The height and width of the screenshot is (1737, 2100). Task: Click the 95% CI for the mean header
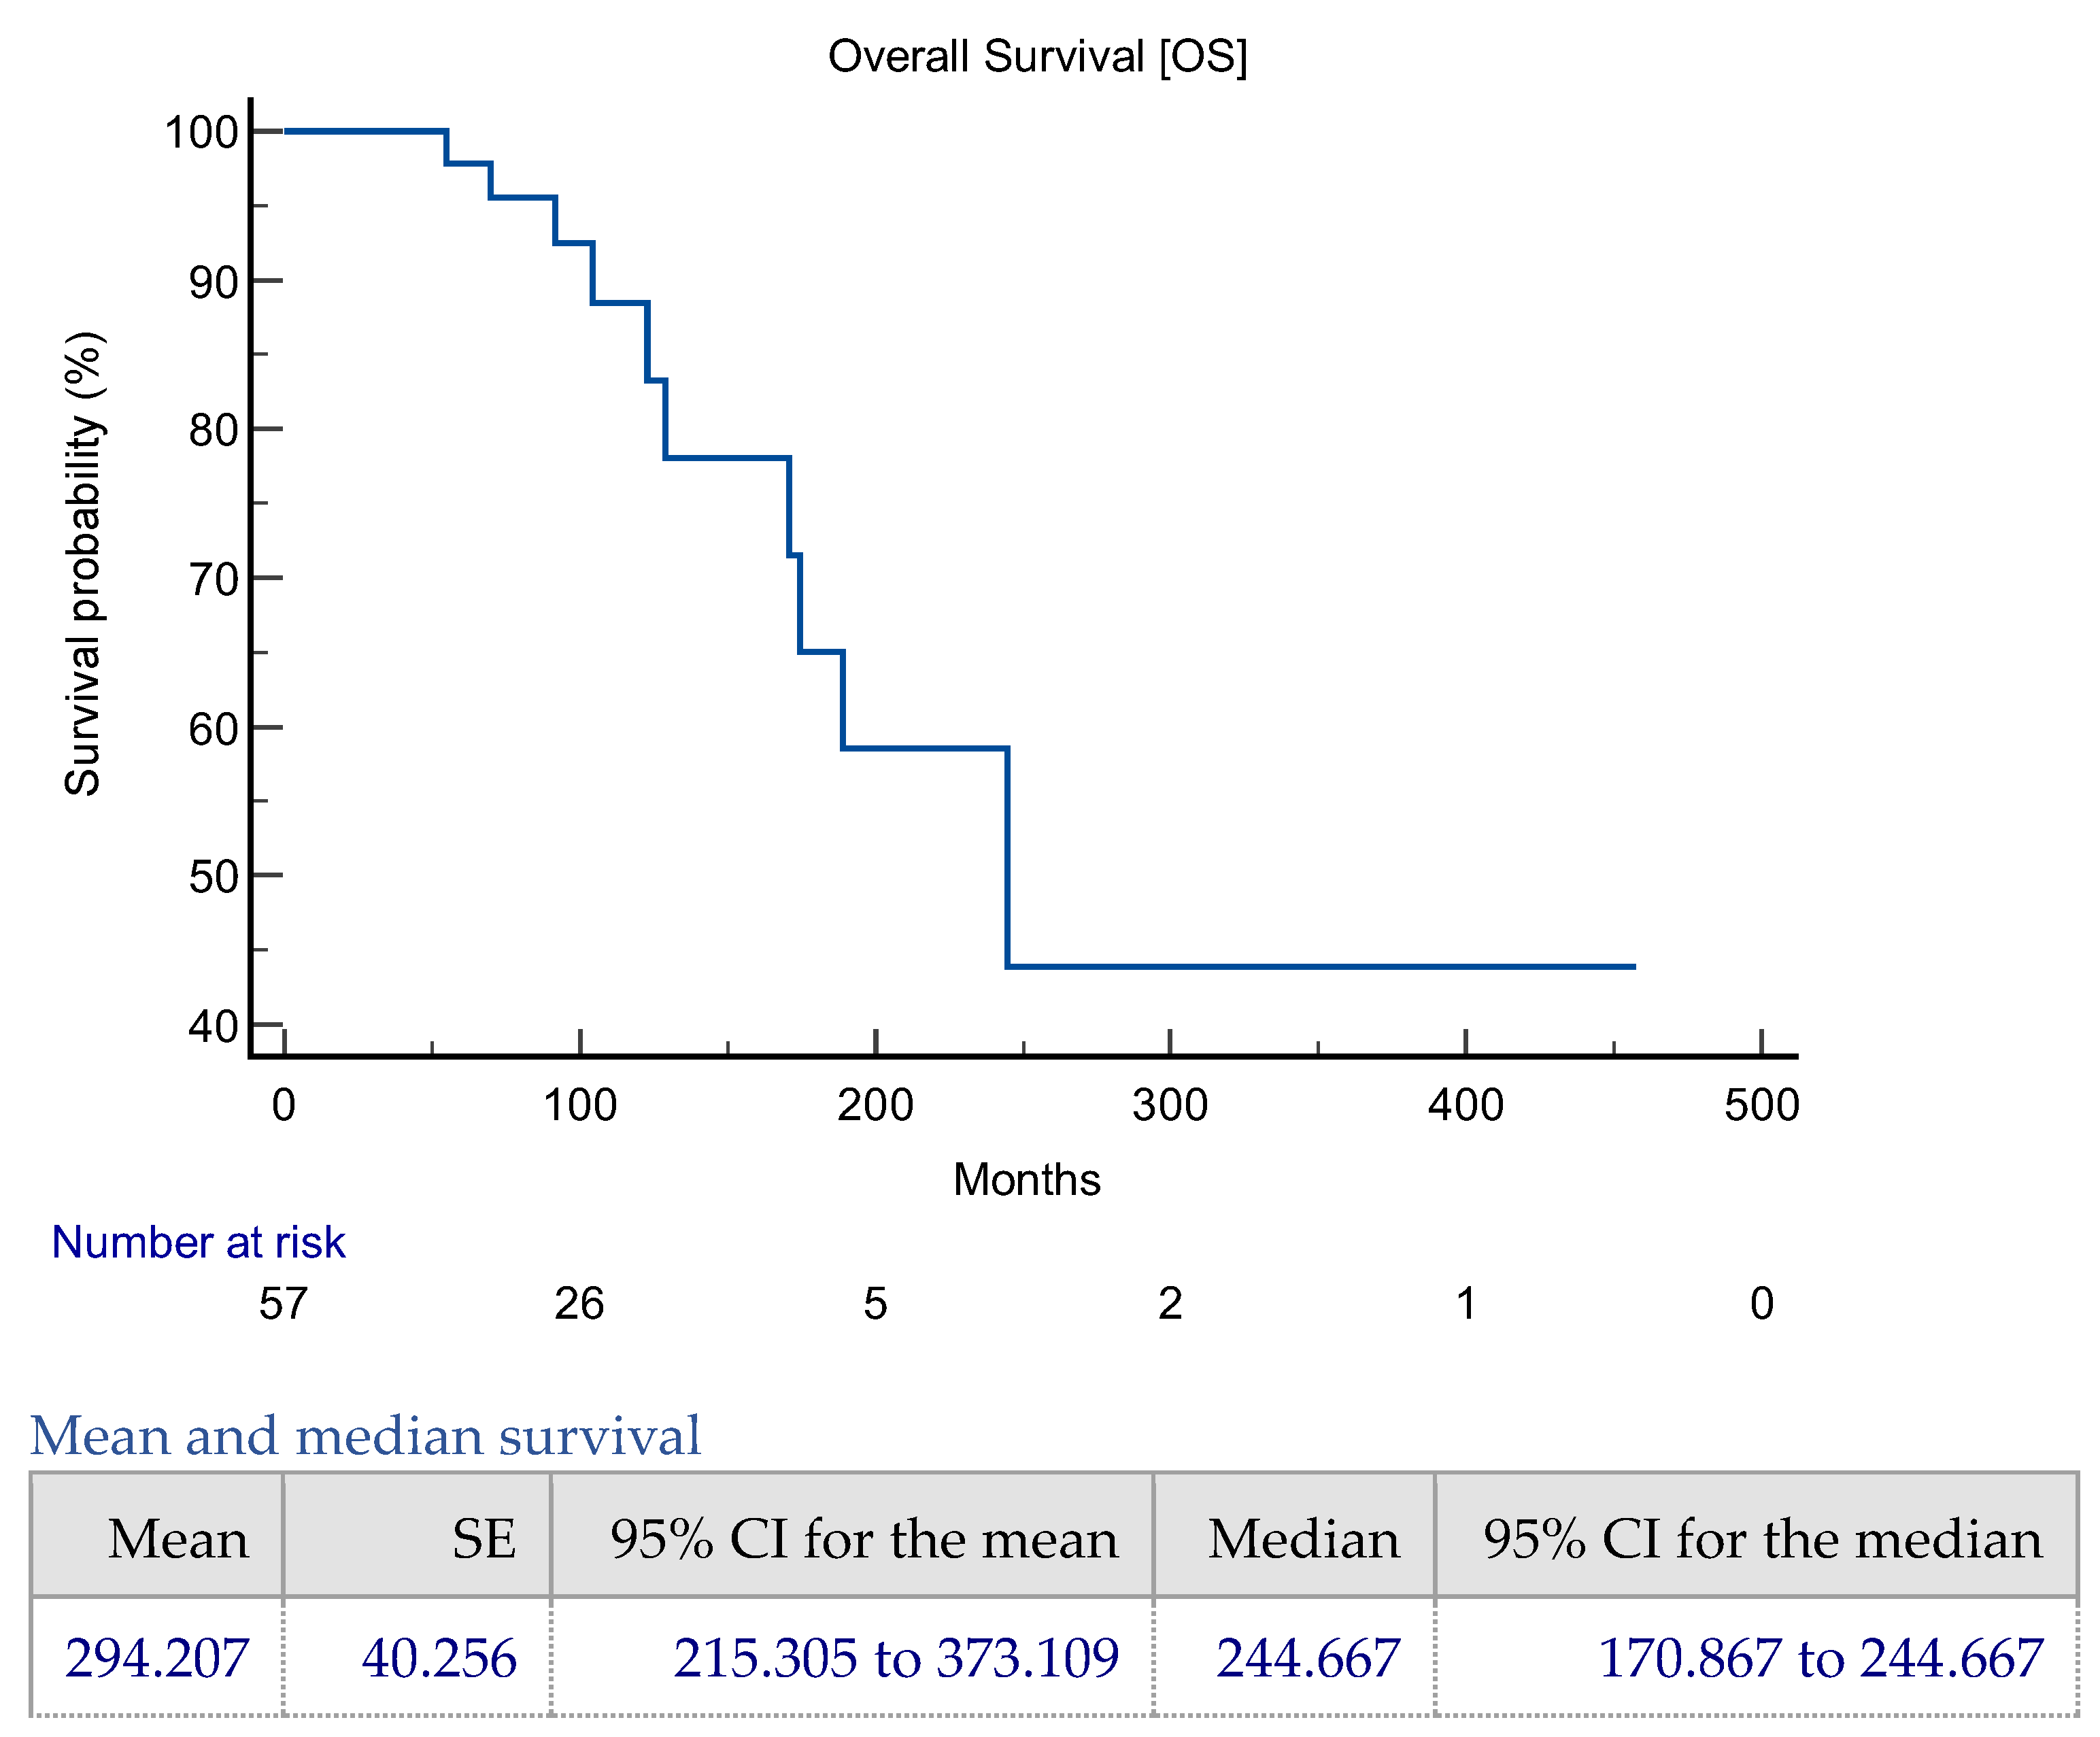(x=864, y=1539)
